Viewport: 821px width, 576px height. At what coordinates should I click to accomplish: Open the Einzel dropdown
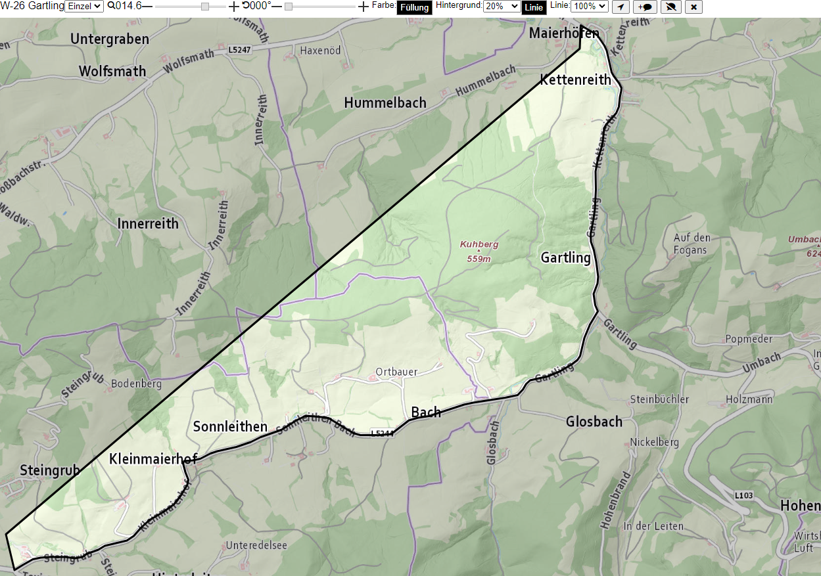pos(84,6)
